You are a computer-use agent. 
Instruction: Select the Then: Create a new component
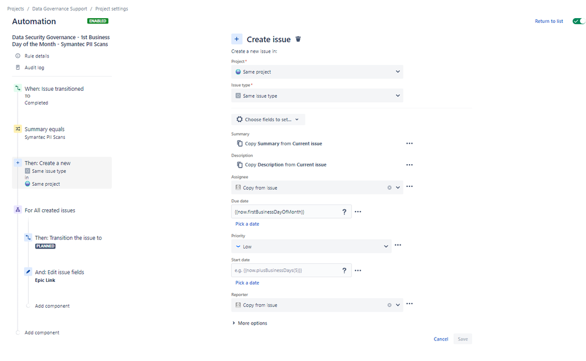pyautogui.click(x=62, y=173)
